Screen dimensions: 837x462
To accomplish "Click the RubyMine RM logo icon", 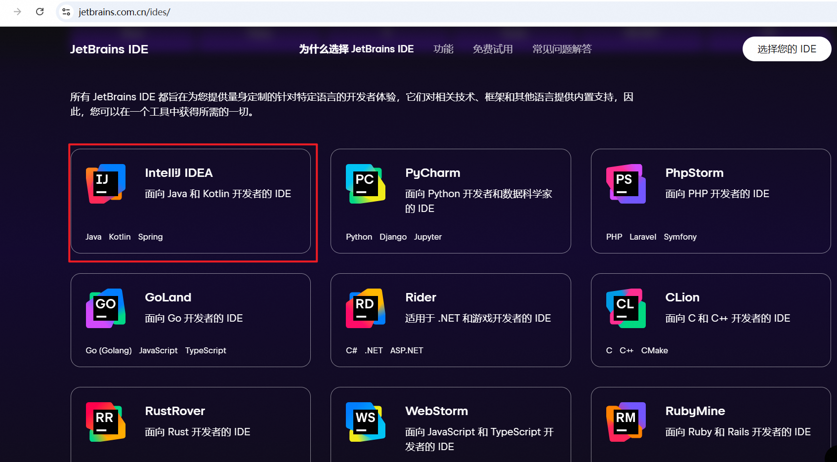I will (626, 422).
